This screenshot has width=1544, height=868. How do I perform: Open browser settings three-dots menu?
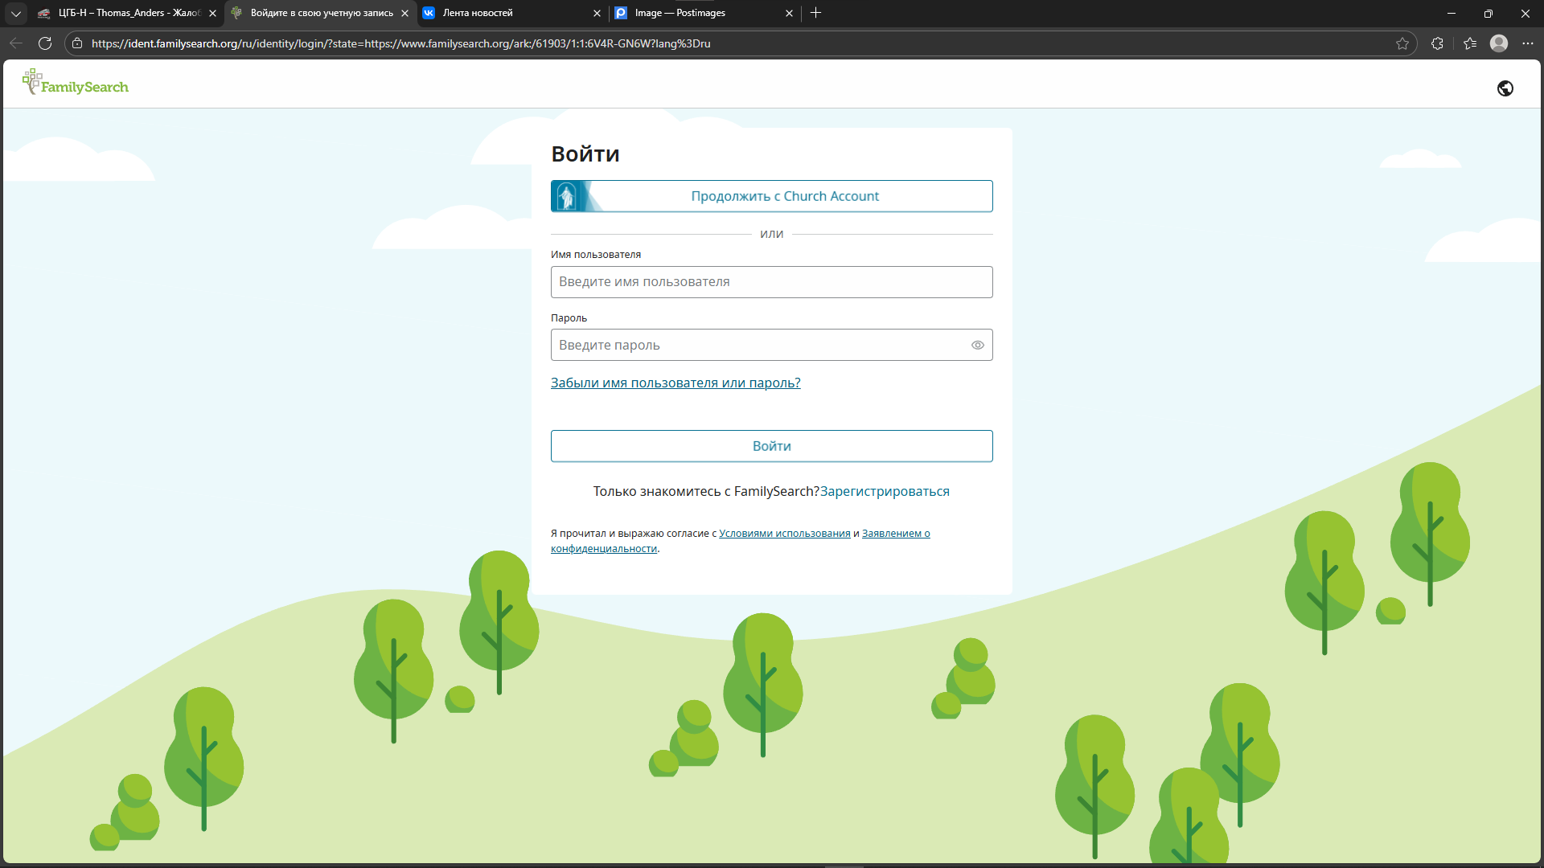[1527, 43]
